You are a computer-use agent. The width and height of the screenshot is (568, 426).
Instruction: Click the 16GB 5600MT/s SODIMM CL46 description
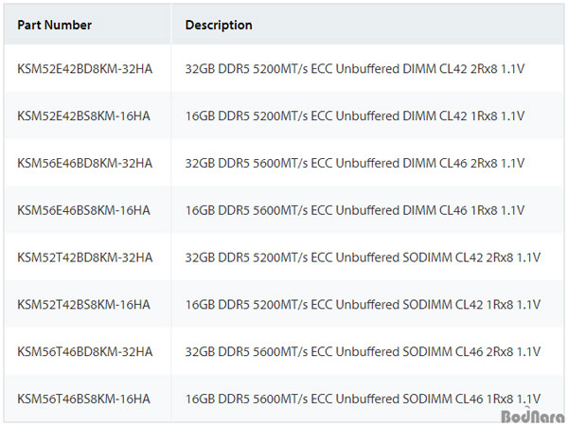pyautogui.click(x=363, y=399)
